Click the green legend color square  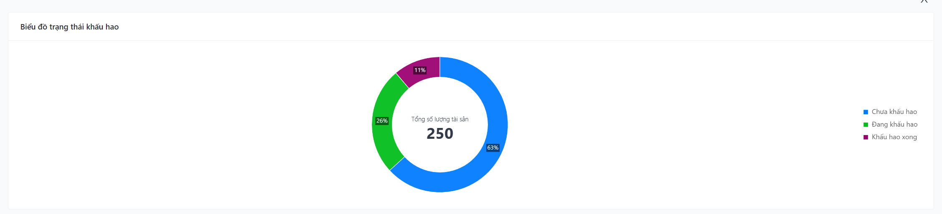(x=866, y=125)
